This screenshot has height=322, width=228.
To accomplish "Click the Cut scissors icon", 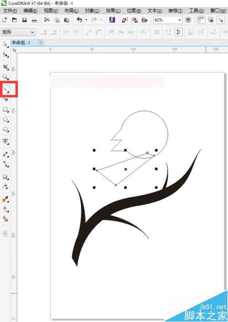I will (47, 20).
